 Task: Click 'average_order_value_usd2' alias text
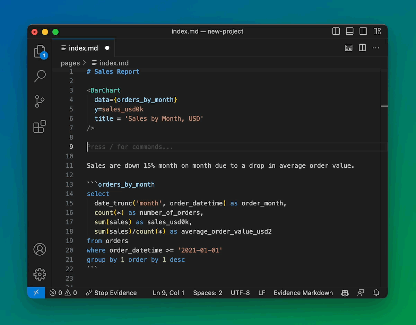point(226,231)
